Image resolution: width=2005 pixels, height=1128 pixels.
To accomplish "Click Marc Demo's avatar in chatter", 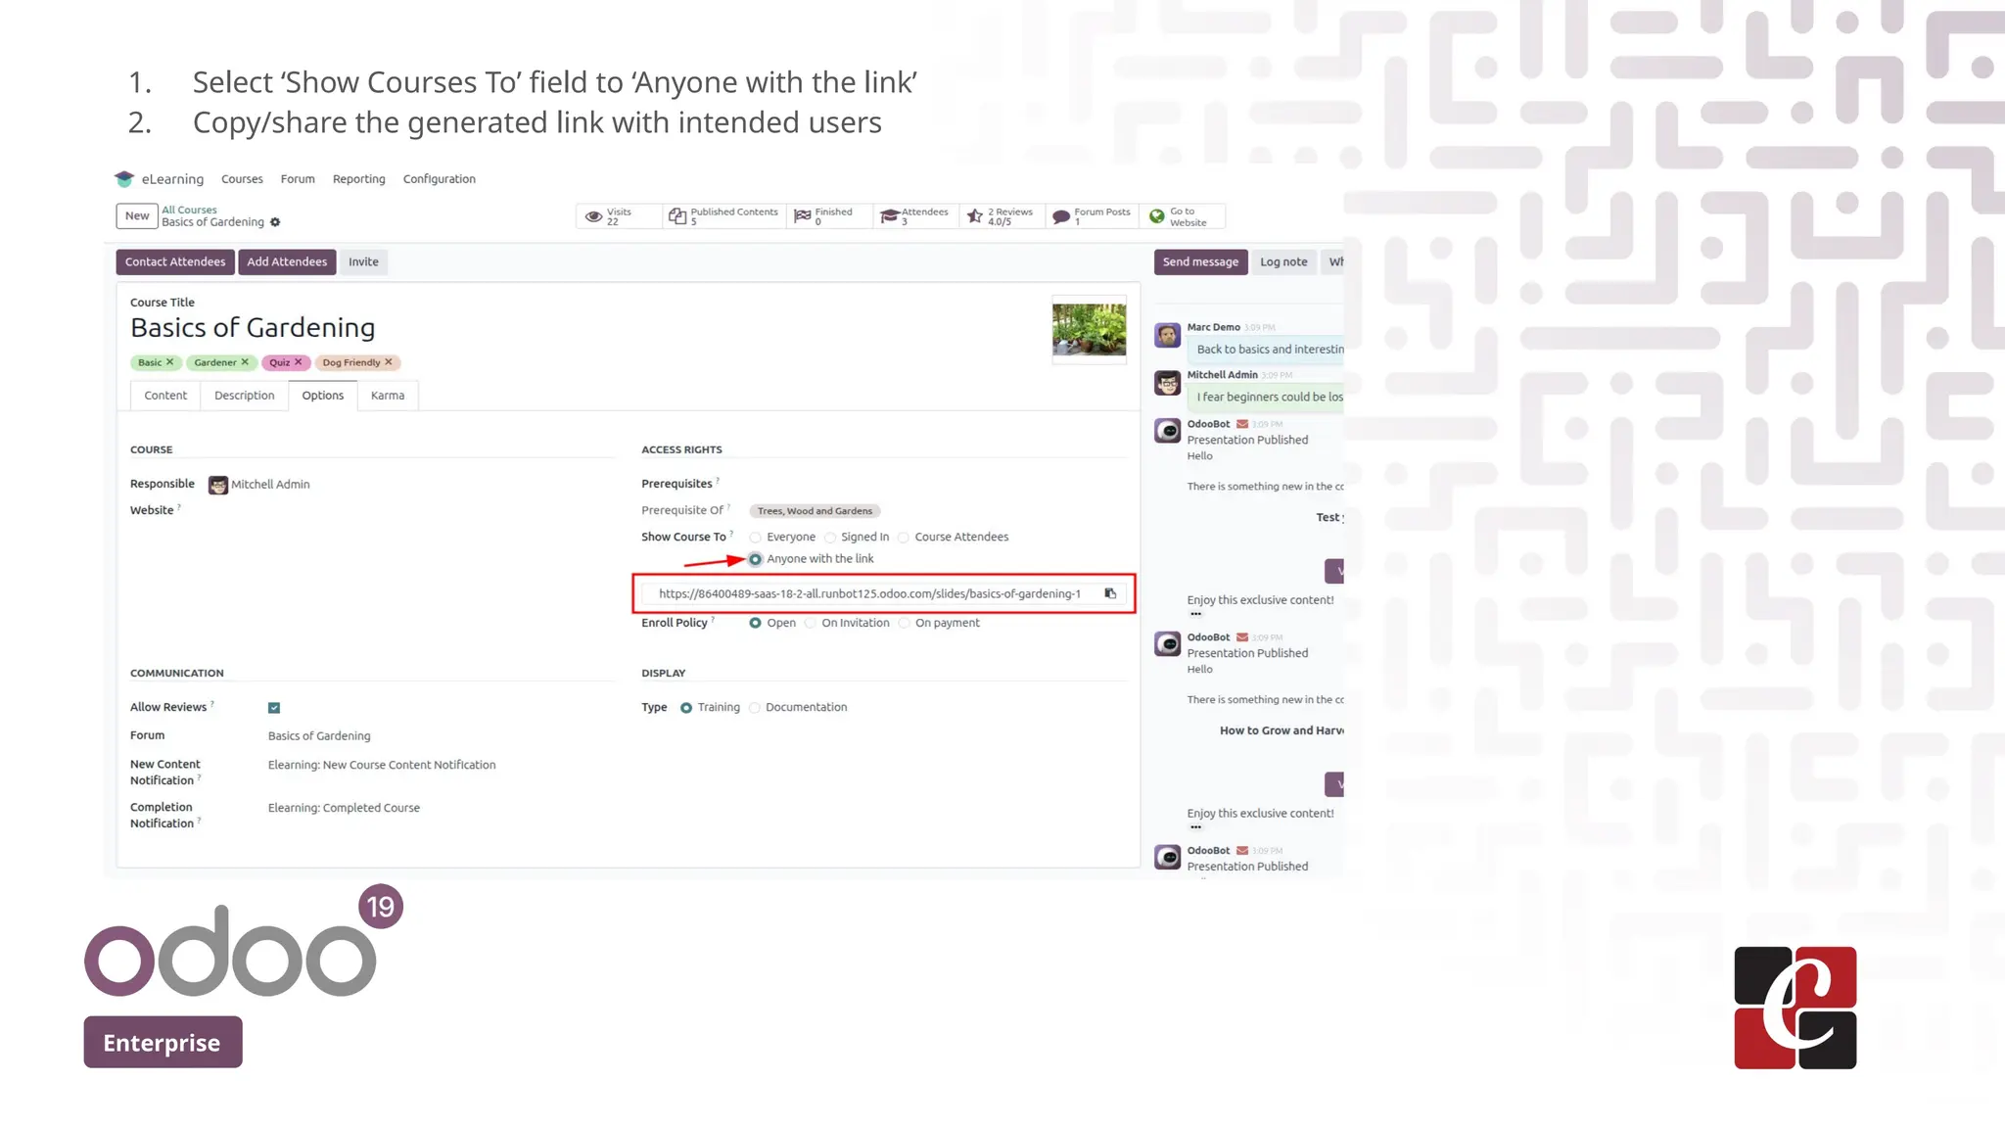I will [1167, 336].
